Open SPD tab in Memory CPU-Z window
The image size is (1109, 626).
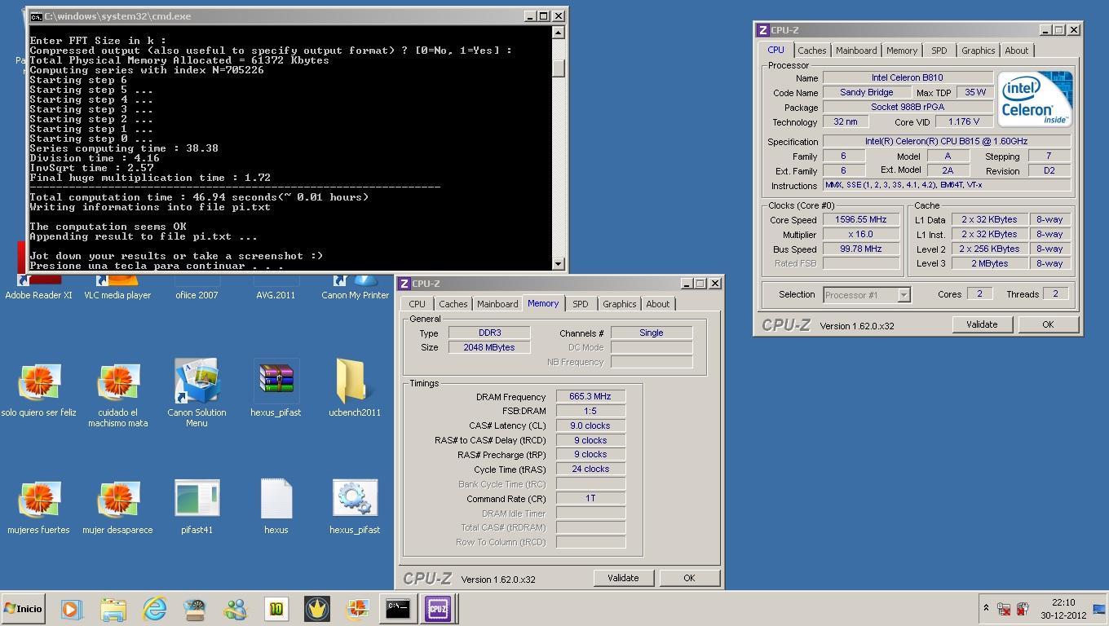point(580,304)
